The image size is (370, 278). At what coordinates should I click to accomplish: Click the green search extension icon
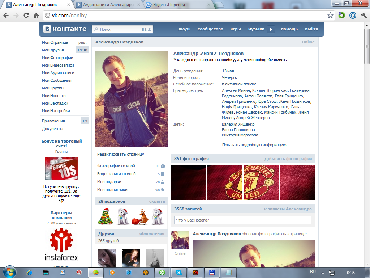click(341, 16)
